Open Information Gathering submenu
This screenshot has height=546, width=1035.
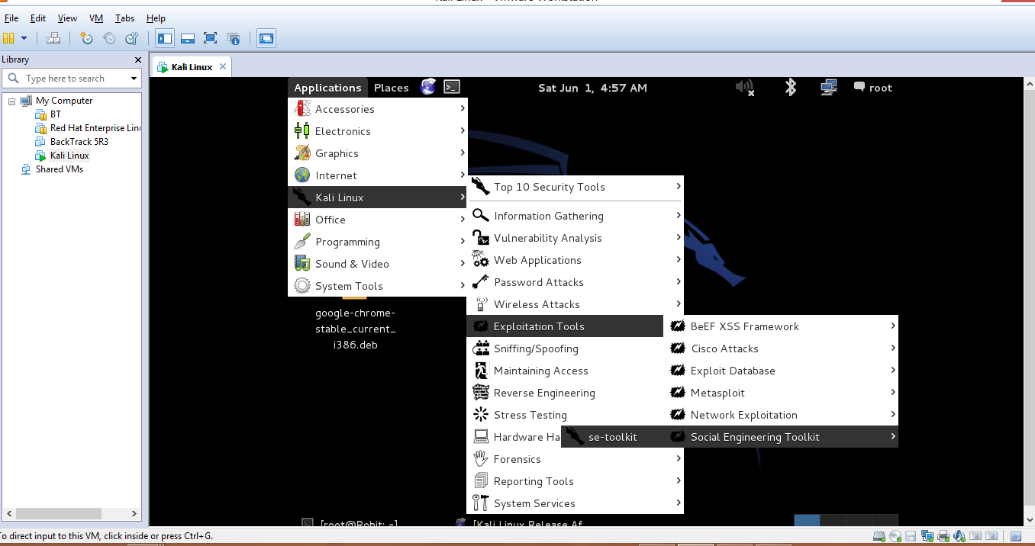click(x=576, y=216)
